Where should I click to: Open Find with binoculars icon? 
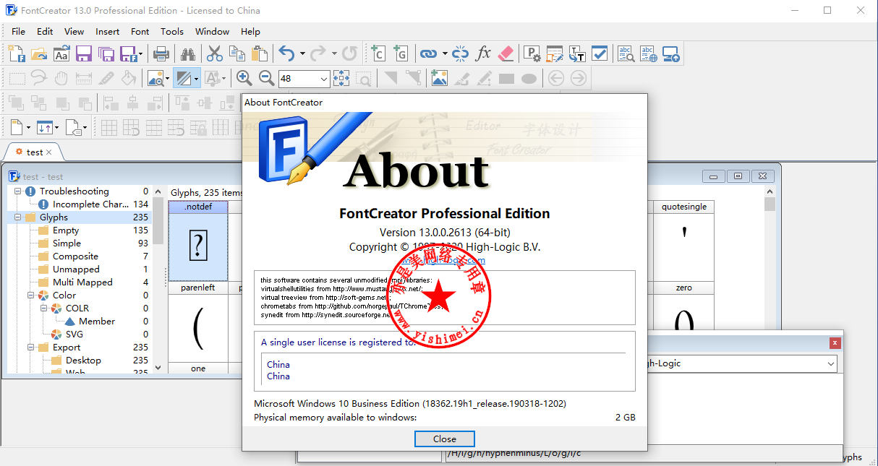tap(188, 53)
